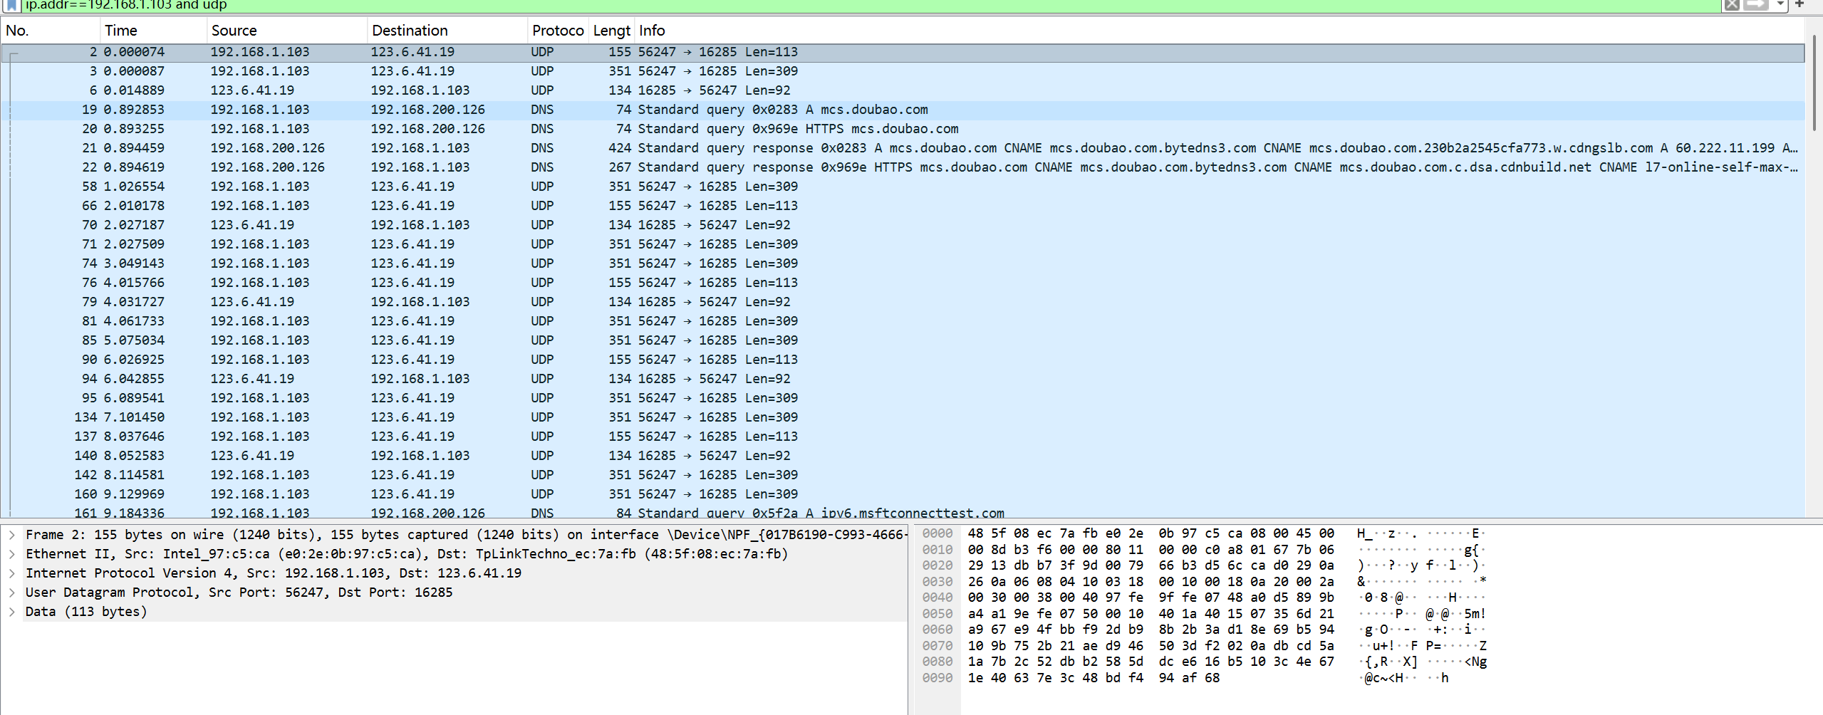This screenshot has width=1823, height=715.
Task: Select packet 58 at time 1.026554
Action: point(903,187)
